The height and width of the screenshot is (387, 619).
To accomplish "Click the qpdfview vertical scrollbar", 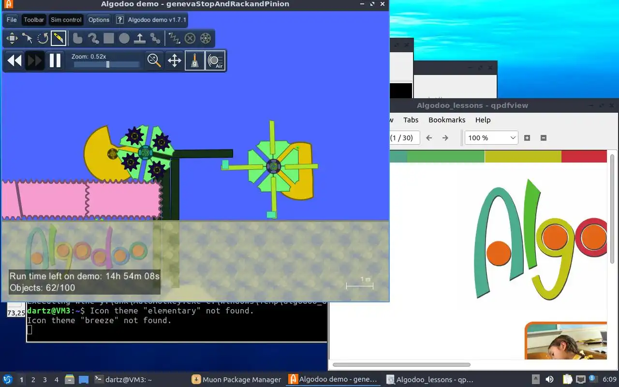I will point(613,209).
